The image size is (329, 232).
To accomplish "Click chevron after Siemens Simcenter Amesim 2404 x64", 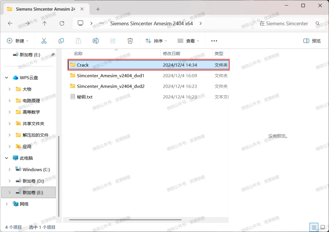I will coord(200,23).
